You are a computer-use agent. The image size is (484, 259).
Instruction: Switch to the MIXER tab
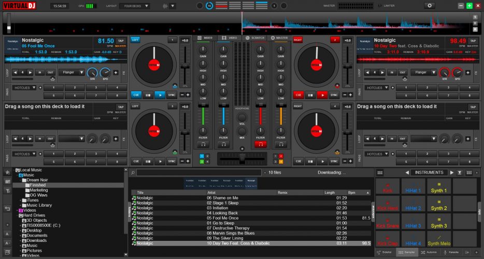tap(205, 38)
